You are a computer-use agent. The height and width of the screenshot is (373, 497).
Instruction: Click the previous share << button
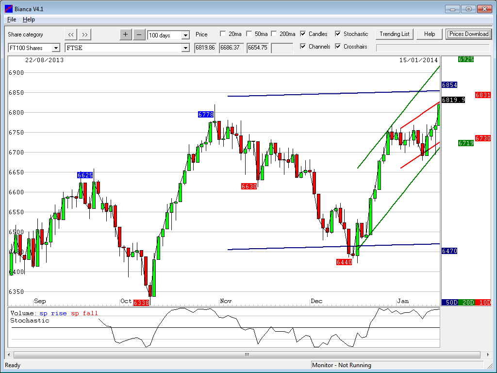pyautogui.click(x=71, y=34)
